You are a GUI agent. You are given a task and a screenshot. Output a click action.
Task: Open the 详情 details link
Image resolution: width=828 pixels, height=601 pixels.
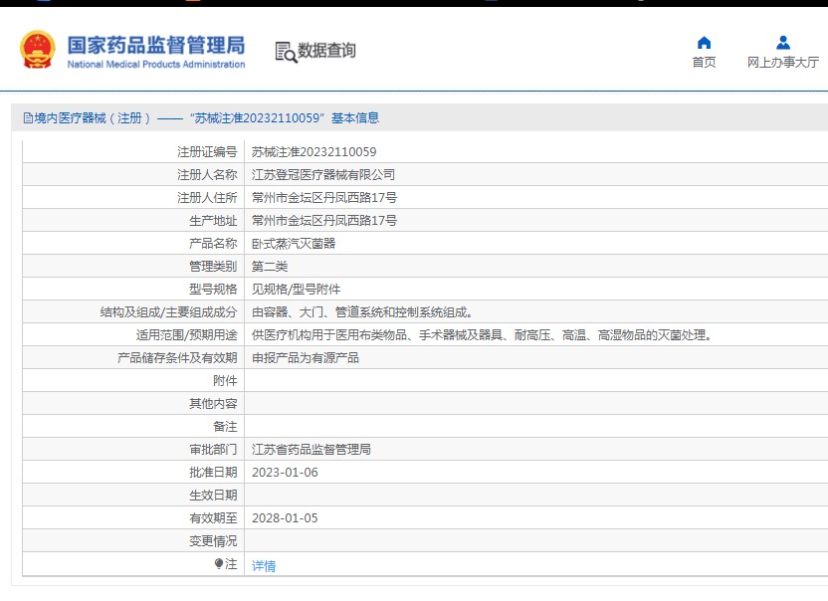pos(264,565)
